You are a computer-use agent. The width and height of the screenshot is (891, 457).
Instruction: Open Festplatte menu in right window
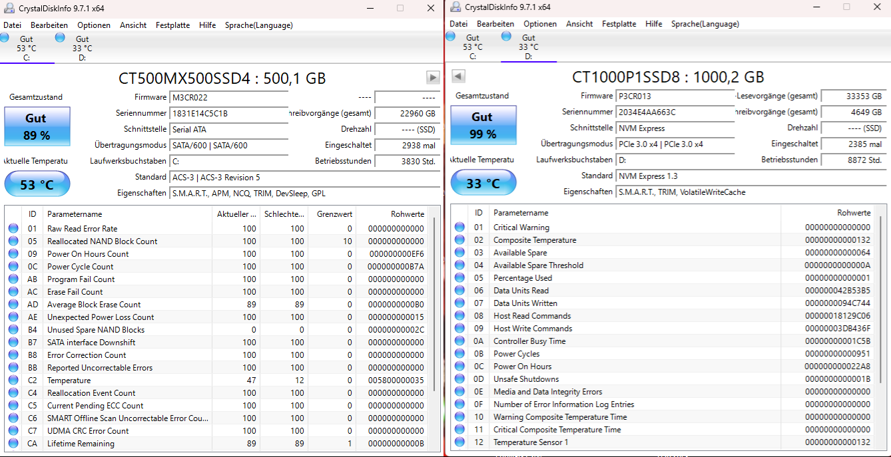point(619,24)
